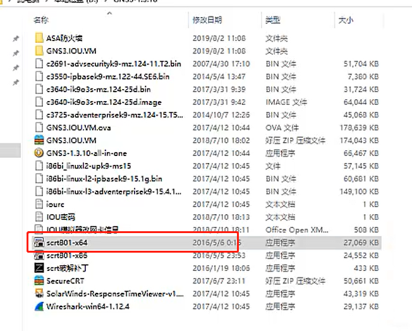The width and height of the screenshot is (412, 331).
Task: Select the c2691-advsecurityk9-mz.124-11.T2.bin file name
Action: pos(114,64)
